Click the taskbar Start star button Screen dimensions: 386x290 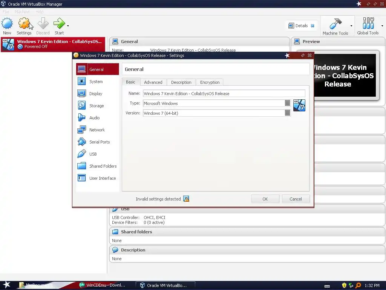(x=6, y=285)
